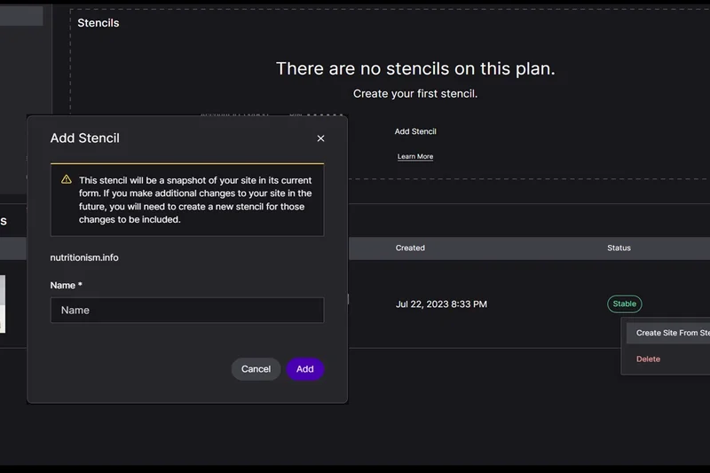This screenshot has height=473, width=710.
Task: Click the green Stable status badge
Action: tap(624, 304)
